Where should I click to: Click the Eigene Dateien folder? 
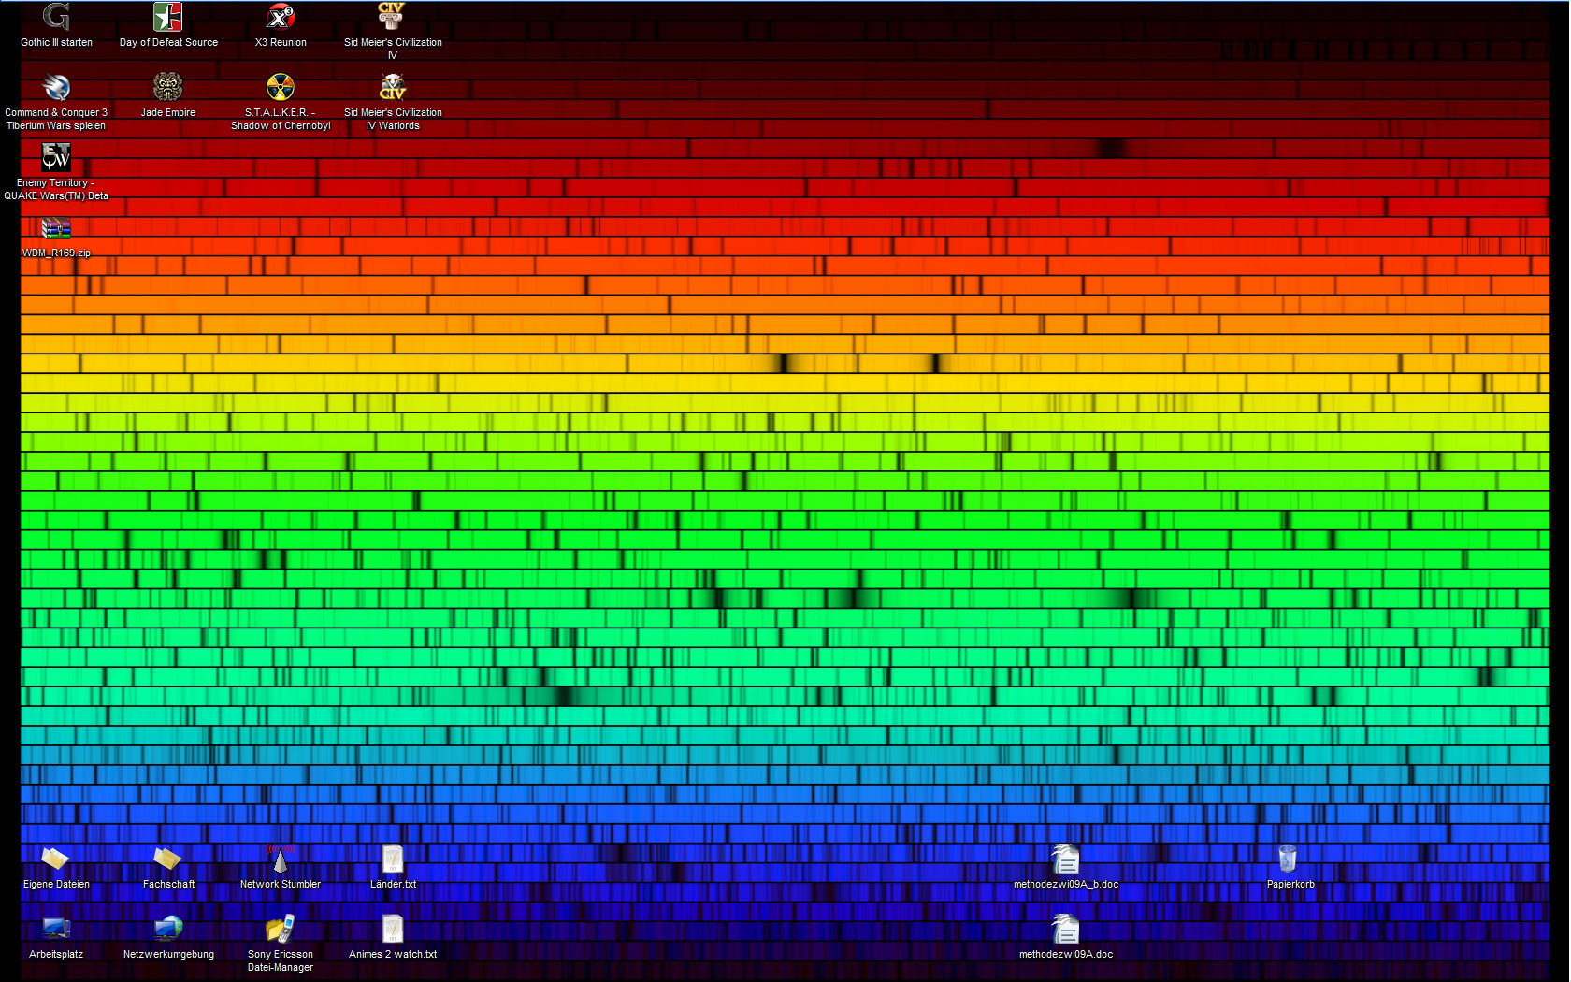point(56,860)
